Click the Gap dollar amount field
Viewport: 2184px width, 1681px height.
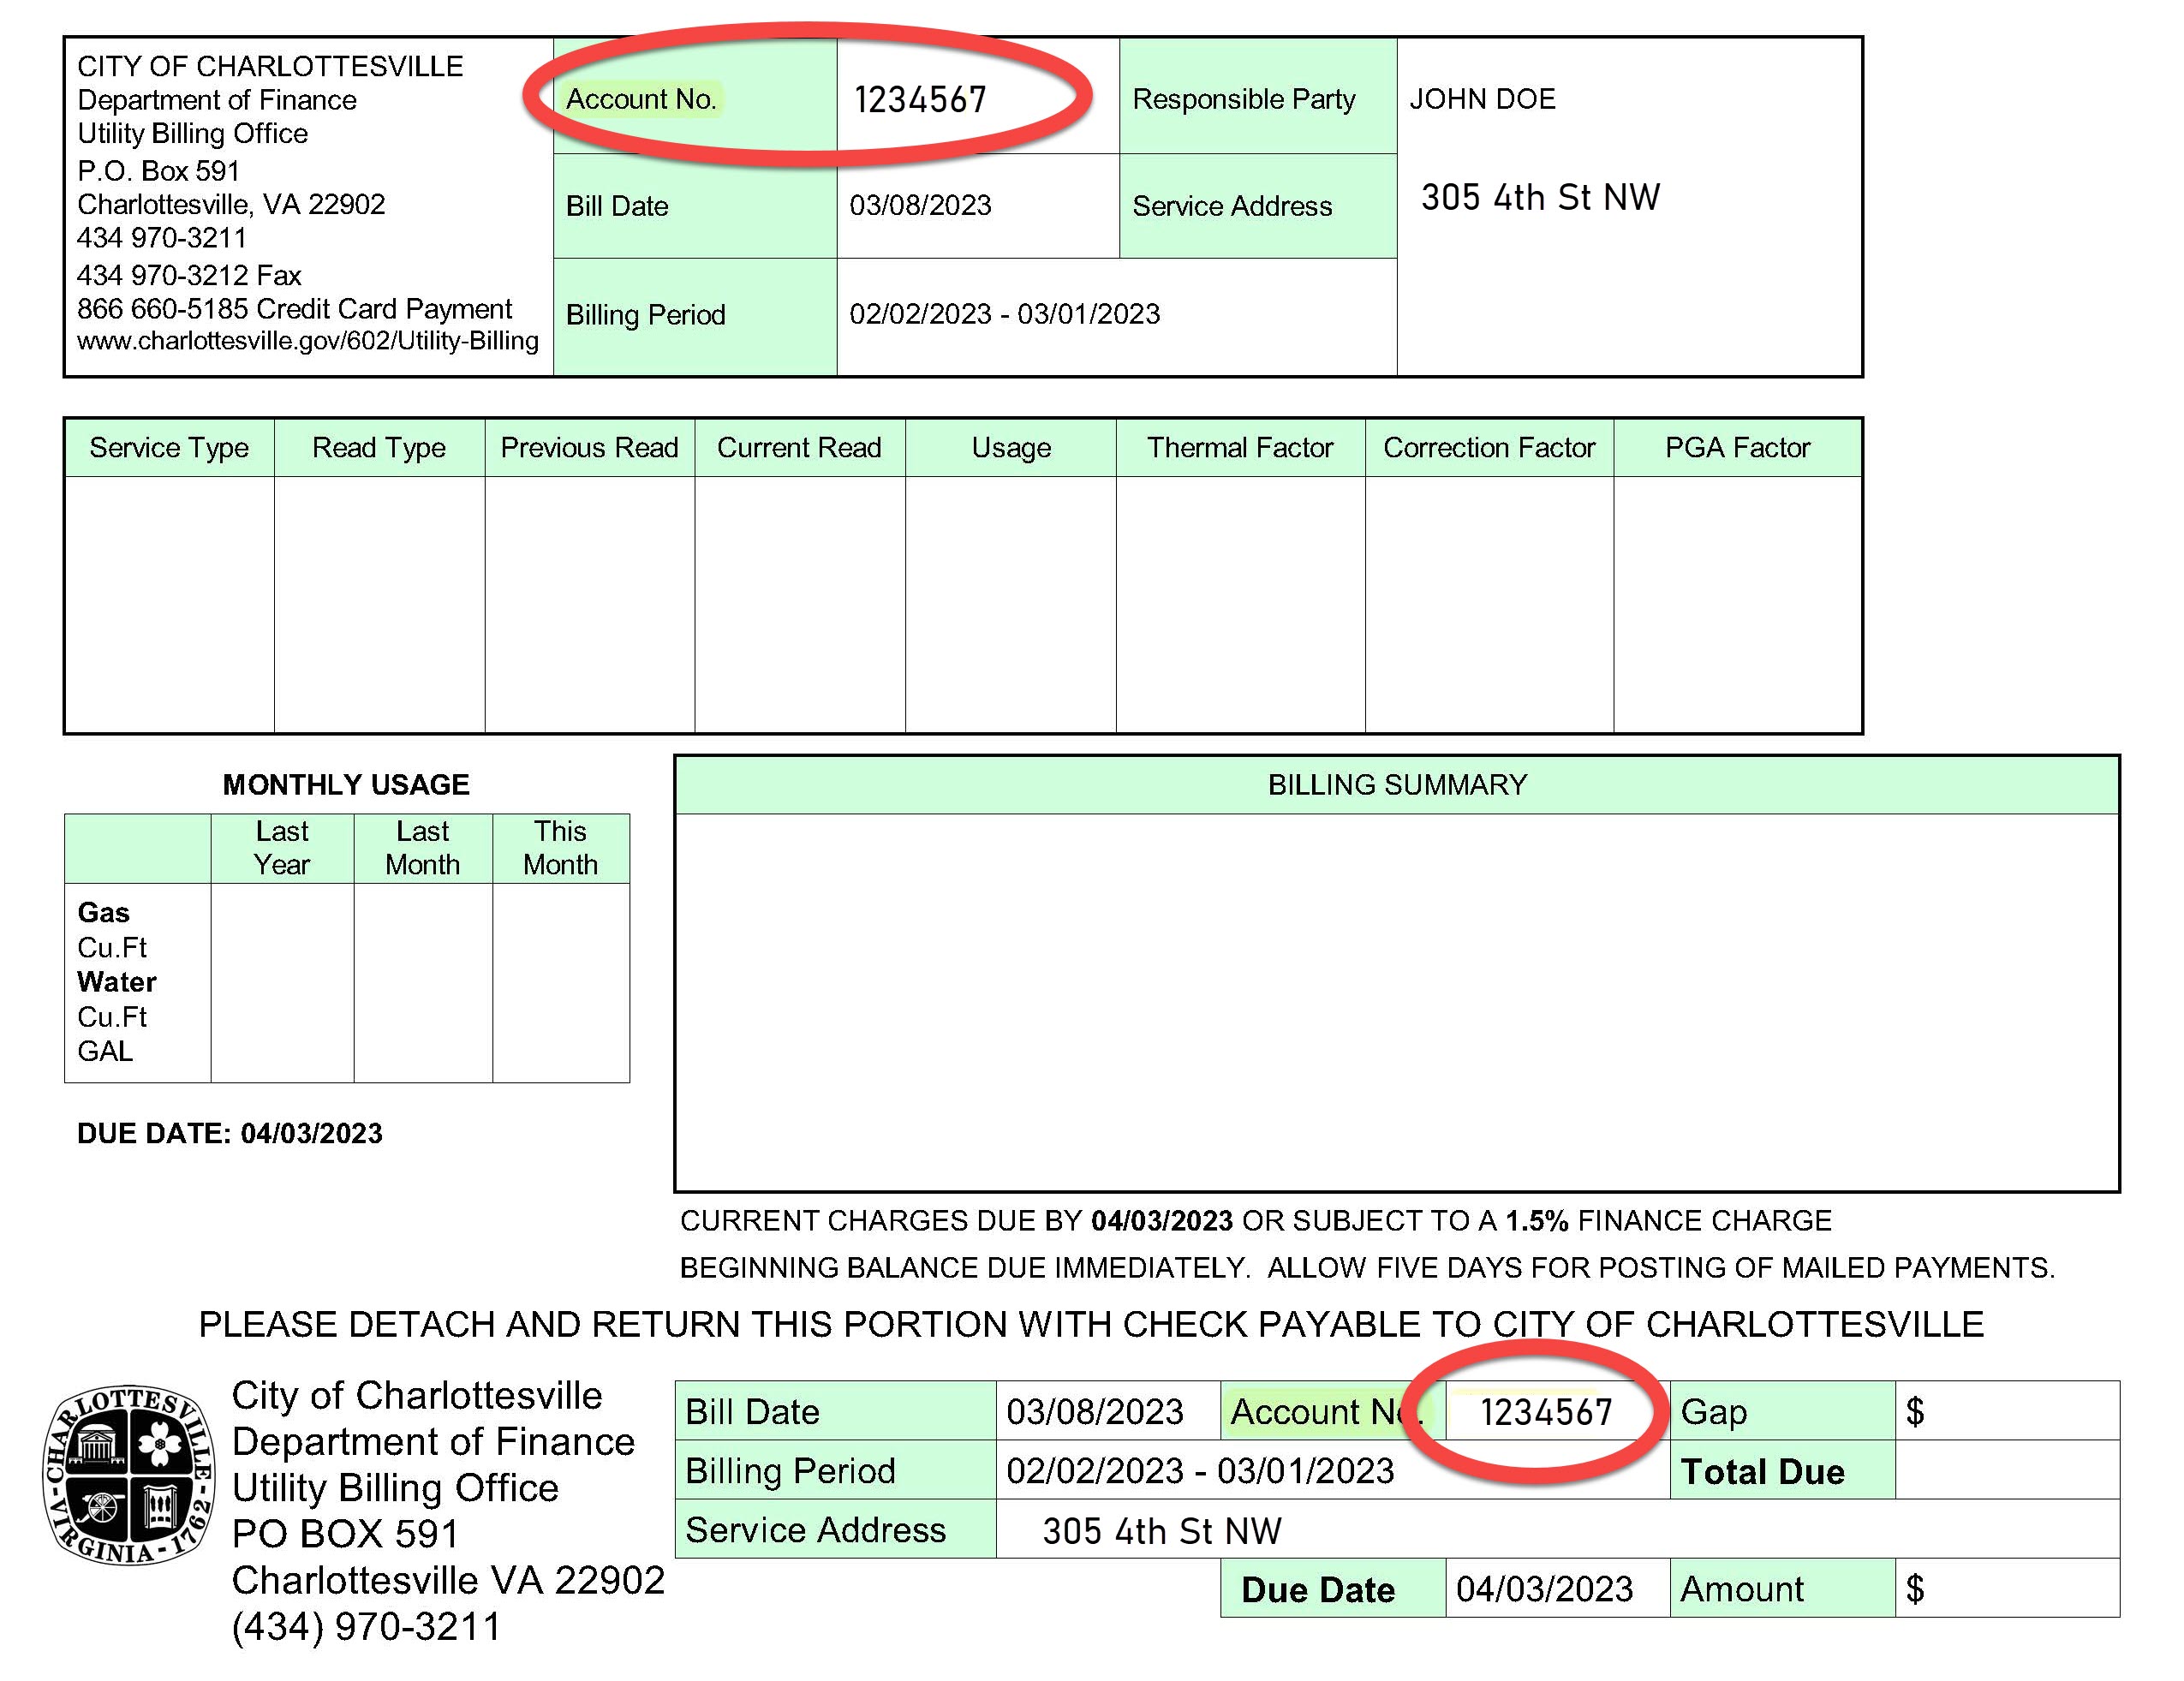click(2007, 1411)
